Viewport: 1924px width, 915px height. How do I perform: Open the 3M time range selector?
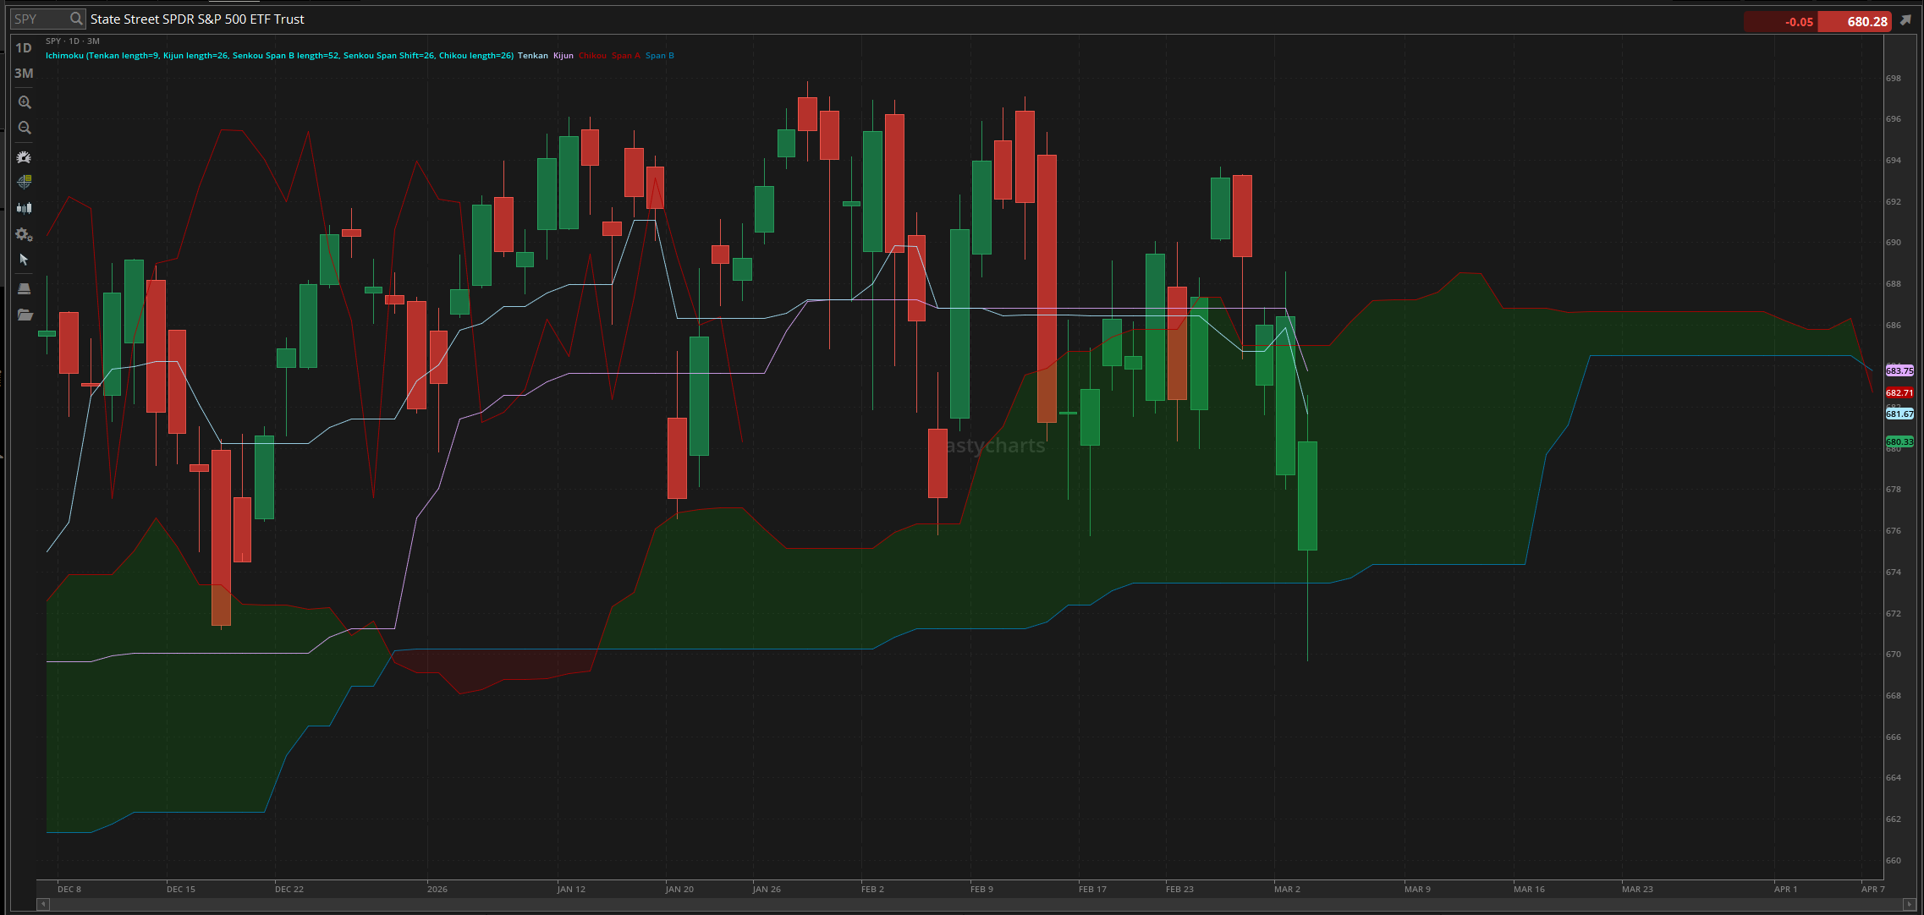(x=24, y=74)
